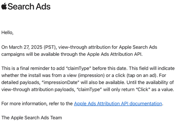176x121 pixels.
Task: Click The Apple Search Ads Team signature
Action: pos(32,118)
